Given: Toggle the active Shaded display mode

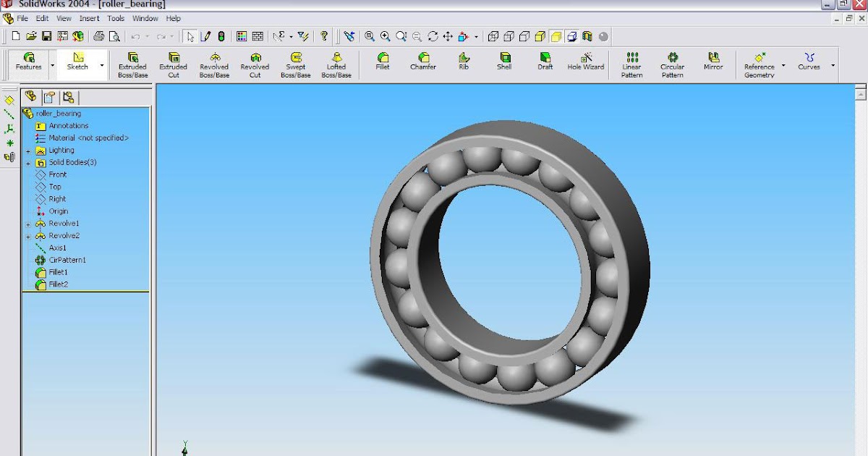Looking at the screenshot, I should point(556,35).
